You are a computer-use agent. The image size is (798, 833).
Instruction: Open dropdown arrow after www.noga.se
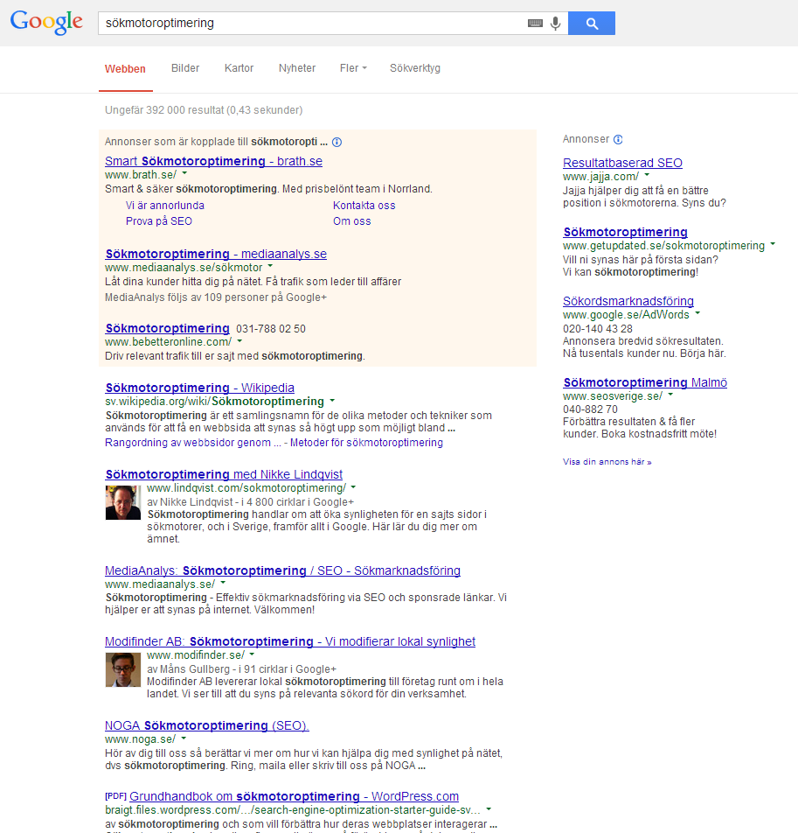184,738
